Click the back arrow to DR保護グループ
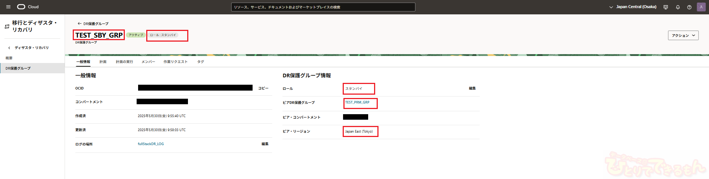 pyautogui.click(x=79, y=24)
